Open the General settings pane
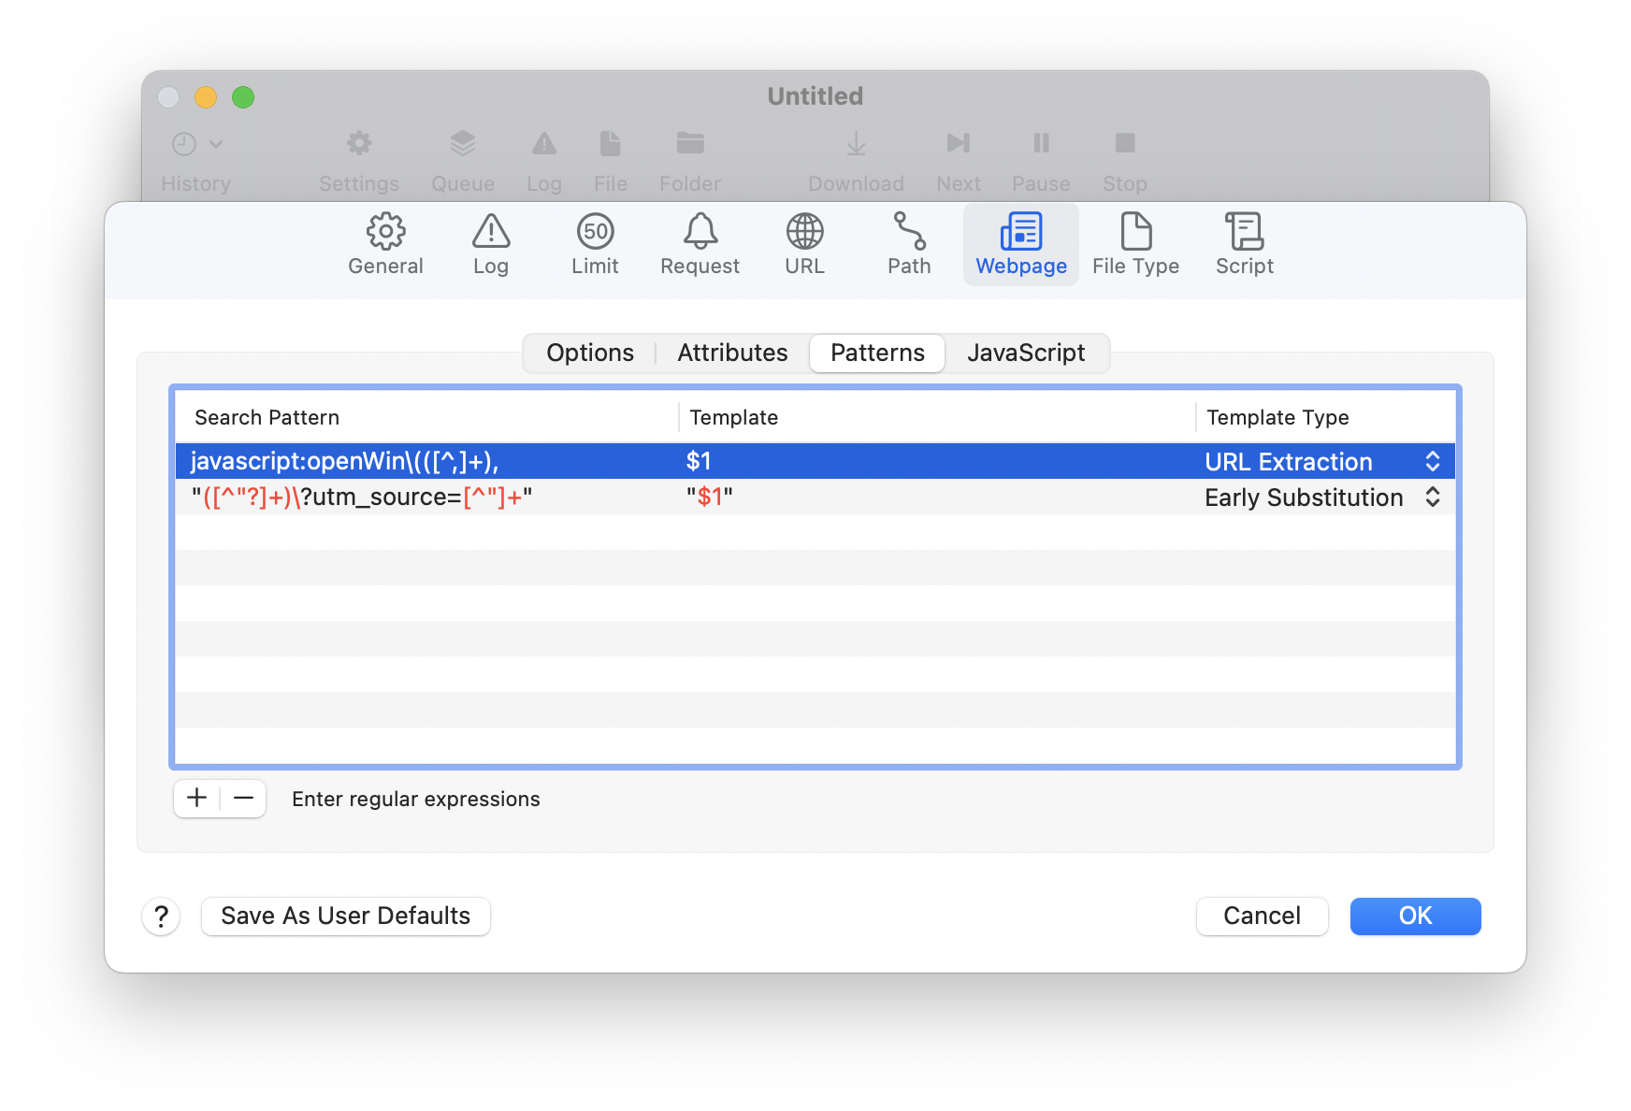The image size is (1631, 1111). (385, 244)
